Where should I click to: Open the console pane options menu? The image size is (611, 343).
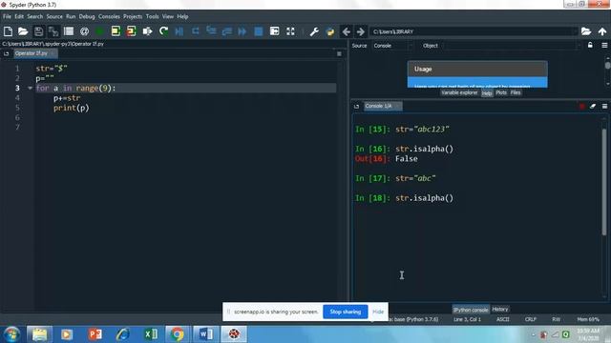pos(604,106)
